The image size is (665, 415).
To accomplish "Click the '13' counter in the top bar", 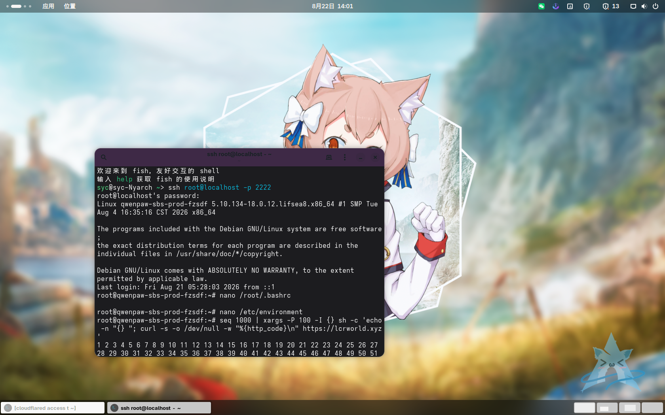I will [616, 6].
